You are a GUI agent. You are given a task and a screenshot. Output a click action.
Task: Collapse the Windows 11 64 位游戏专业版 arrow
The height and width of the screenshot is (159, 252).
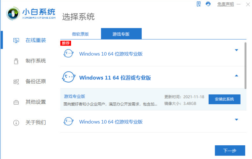236,76
